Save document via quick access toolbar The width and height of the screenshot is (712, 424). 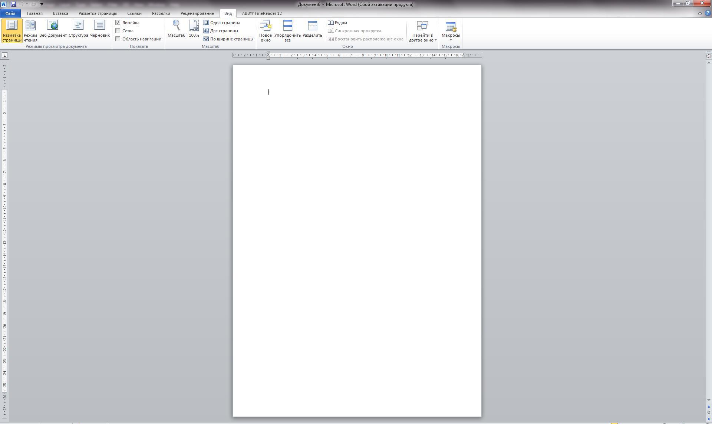point(13,4)
